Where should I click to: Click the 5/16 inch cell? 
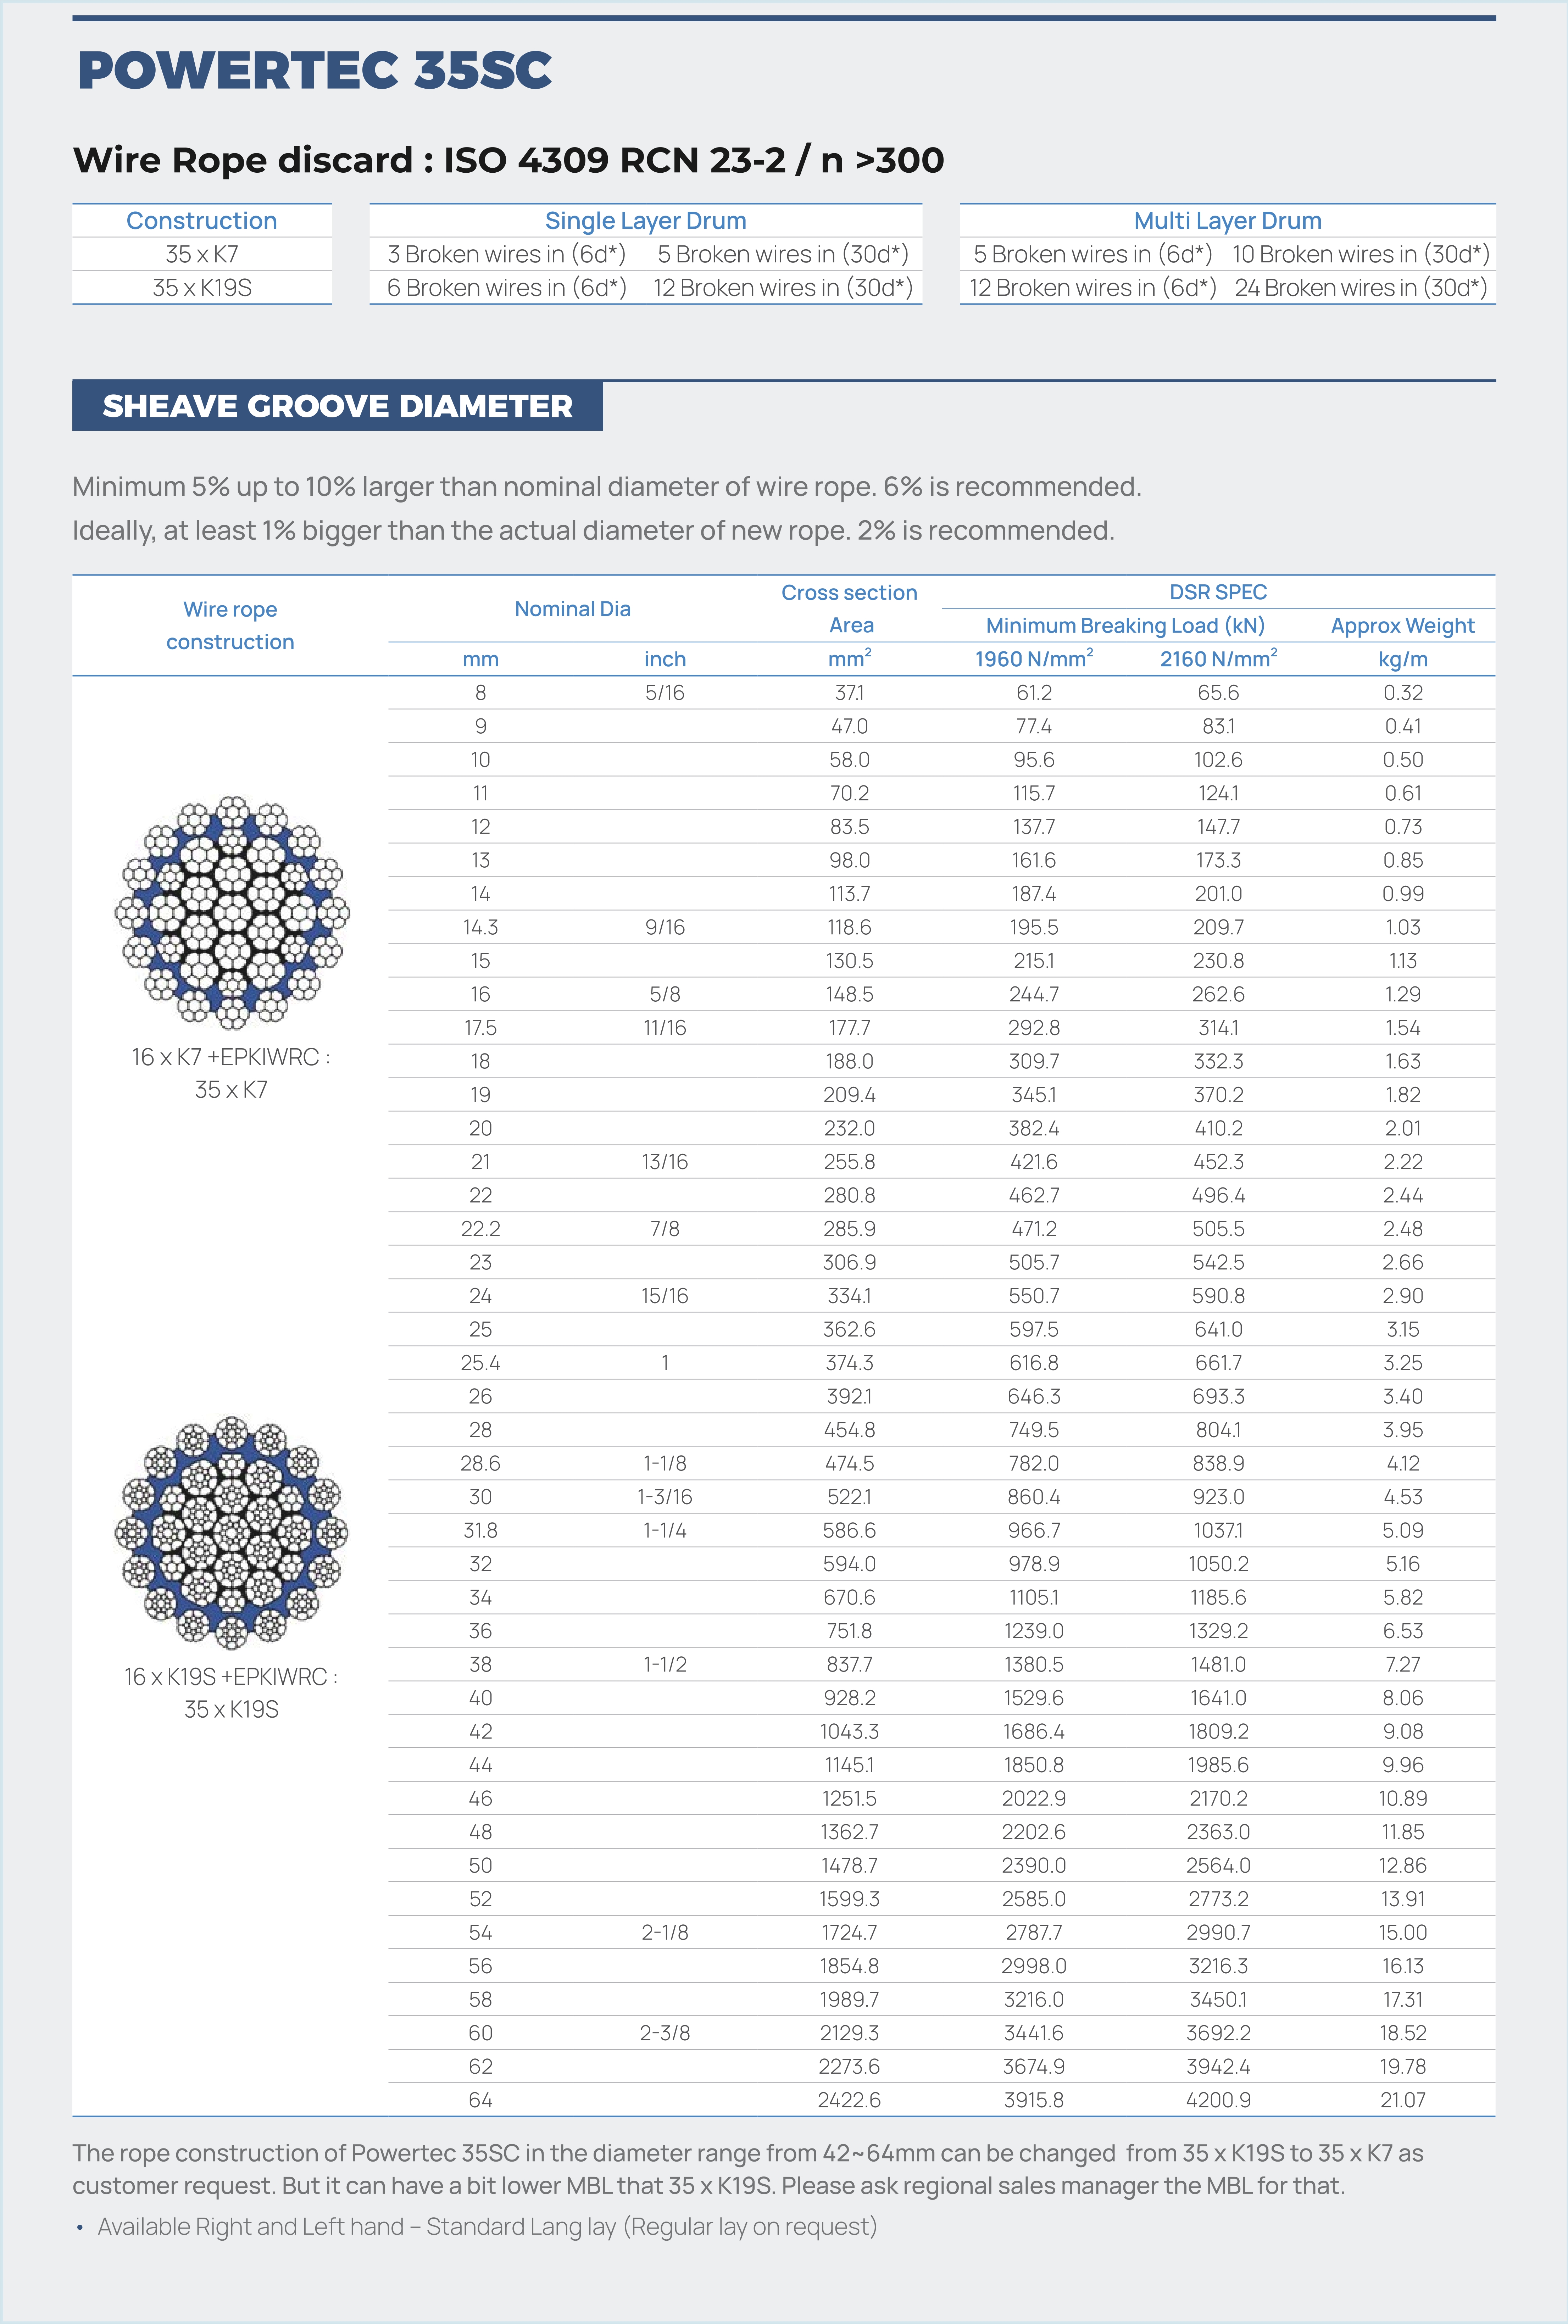click(x=665, y=693)
